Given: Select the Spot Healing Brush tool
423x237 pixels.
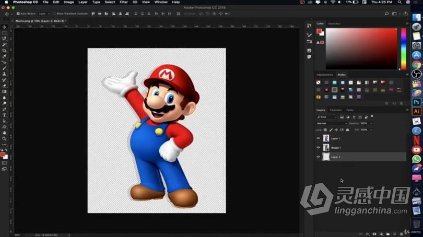Looking at the screenshot, I should tap(4, 62).
